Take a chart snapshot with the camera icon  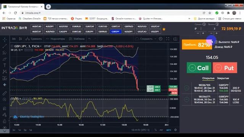(175, 39)
